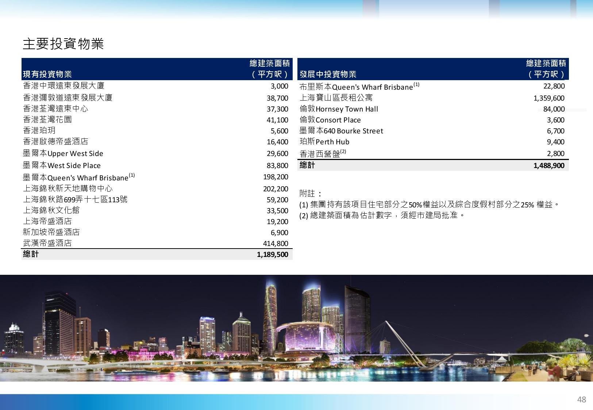Click row 布里斯本Queen's Wharf Brisbane

tap(434, 86)
